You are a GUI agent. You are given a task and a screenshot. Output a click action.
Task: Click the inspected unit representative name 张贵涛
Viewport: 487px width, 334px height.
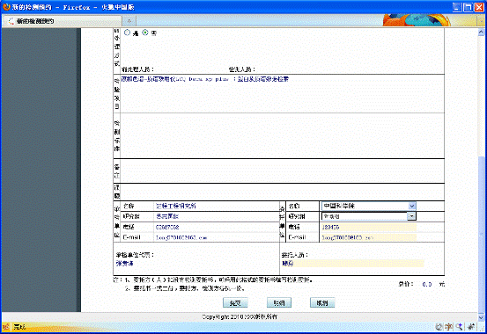coord(124,264)
